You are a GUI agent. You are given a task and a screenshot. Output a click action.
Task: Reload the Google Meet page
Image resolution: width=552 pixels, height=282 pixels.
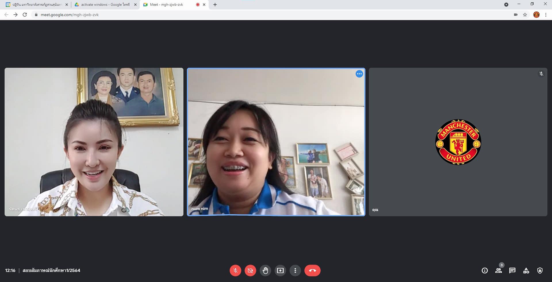25,15
